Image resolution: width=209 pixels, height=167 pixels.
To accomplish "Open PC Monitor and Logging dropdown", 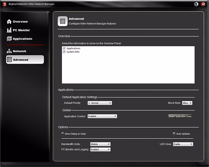I will 100,149.
